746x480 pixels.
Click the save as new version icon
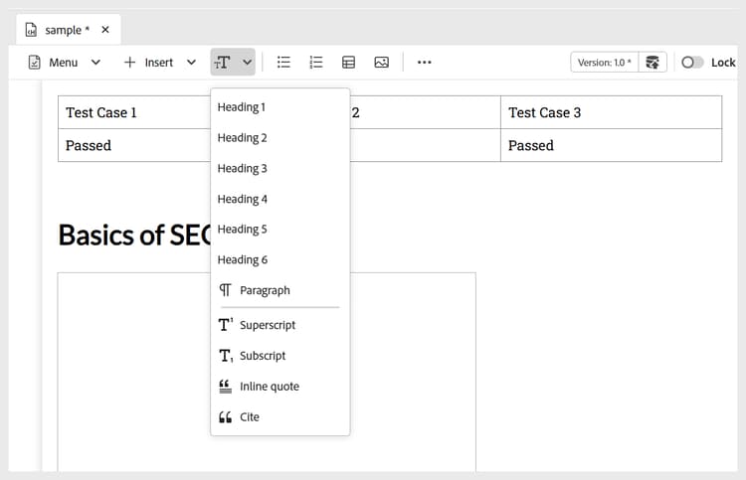pyautogui.click(x=652, y=63)
